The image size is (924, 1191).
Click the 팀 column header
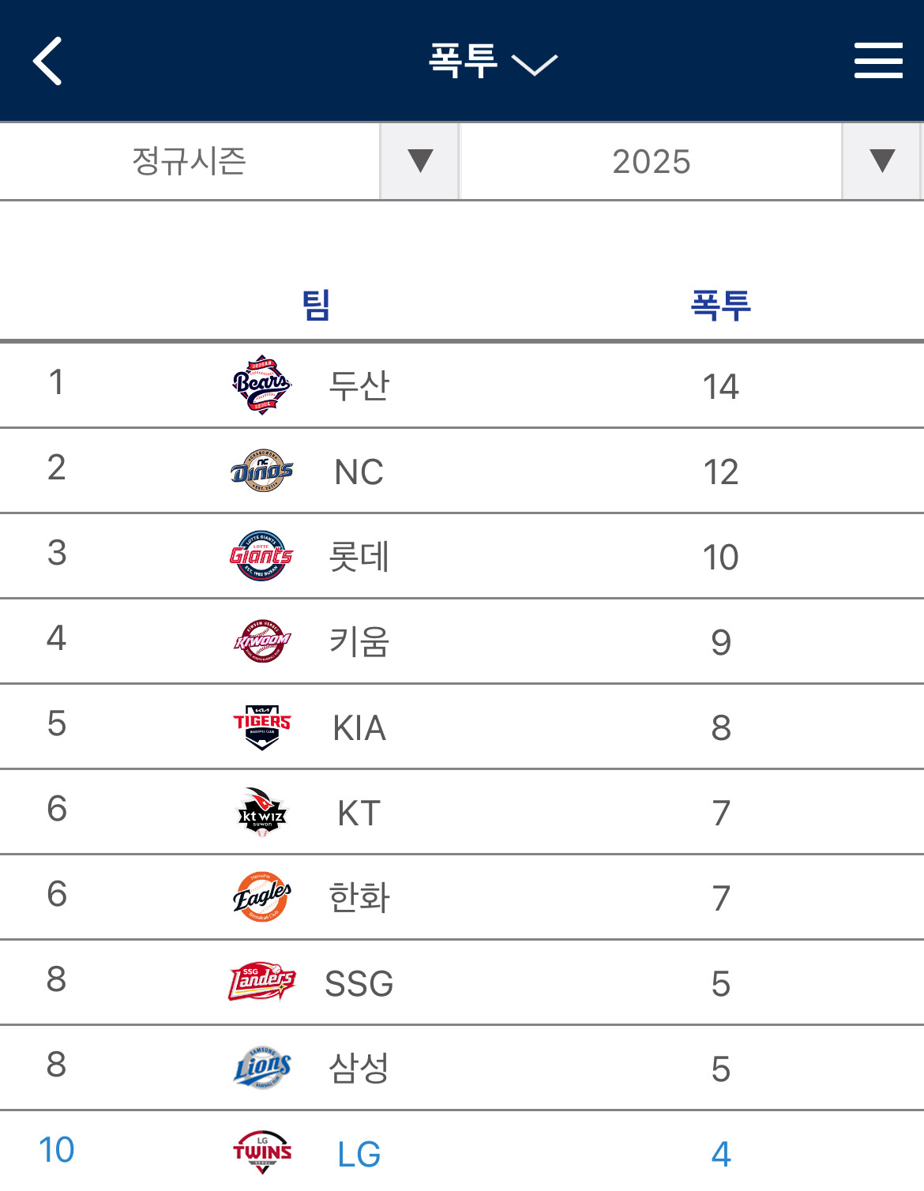tap(316, 305)
